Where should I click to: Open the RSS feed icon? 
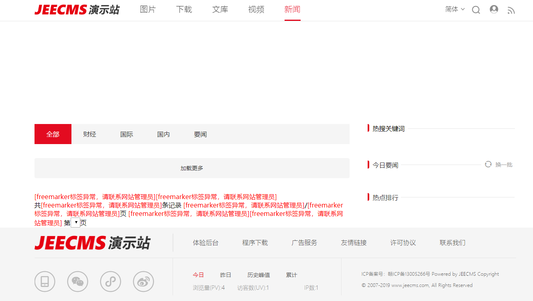point(511,10)
